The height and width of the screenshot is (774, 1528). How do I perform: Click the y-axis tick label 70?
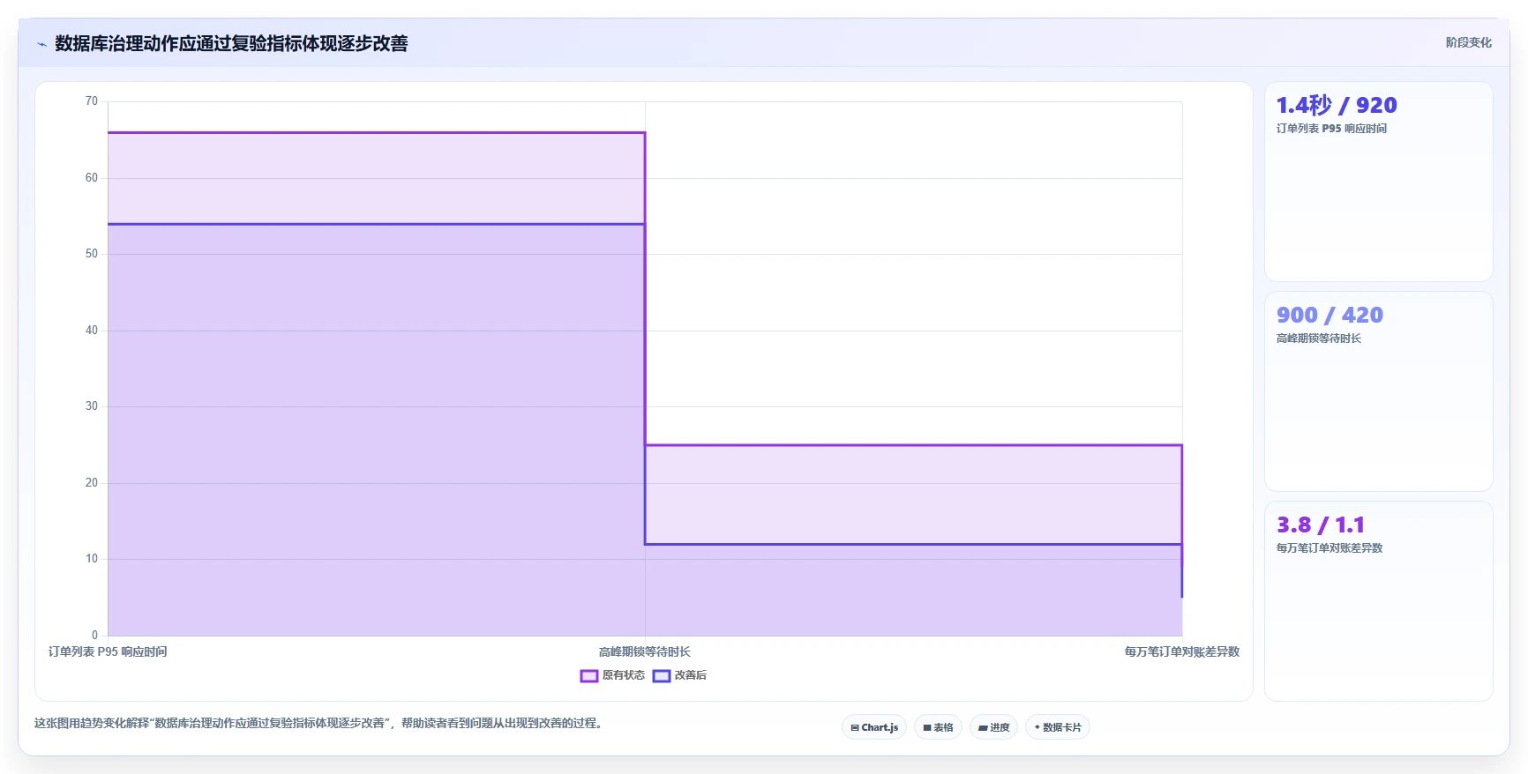pos(92,101)
